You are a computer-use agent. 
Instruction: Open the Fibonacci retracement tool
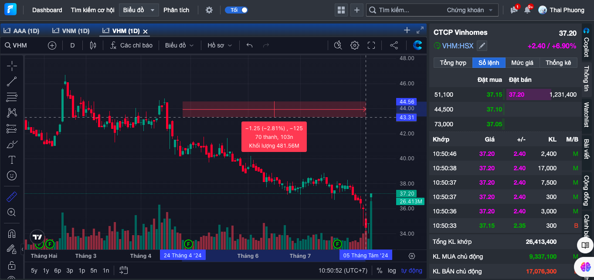point(12,97)
